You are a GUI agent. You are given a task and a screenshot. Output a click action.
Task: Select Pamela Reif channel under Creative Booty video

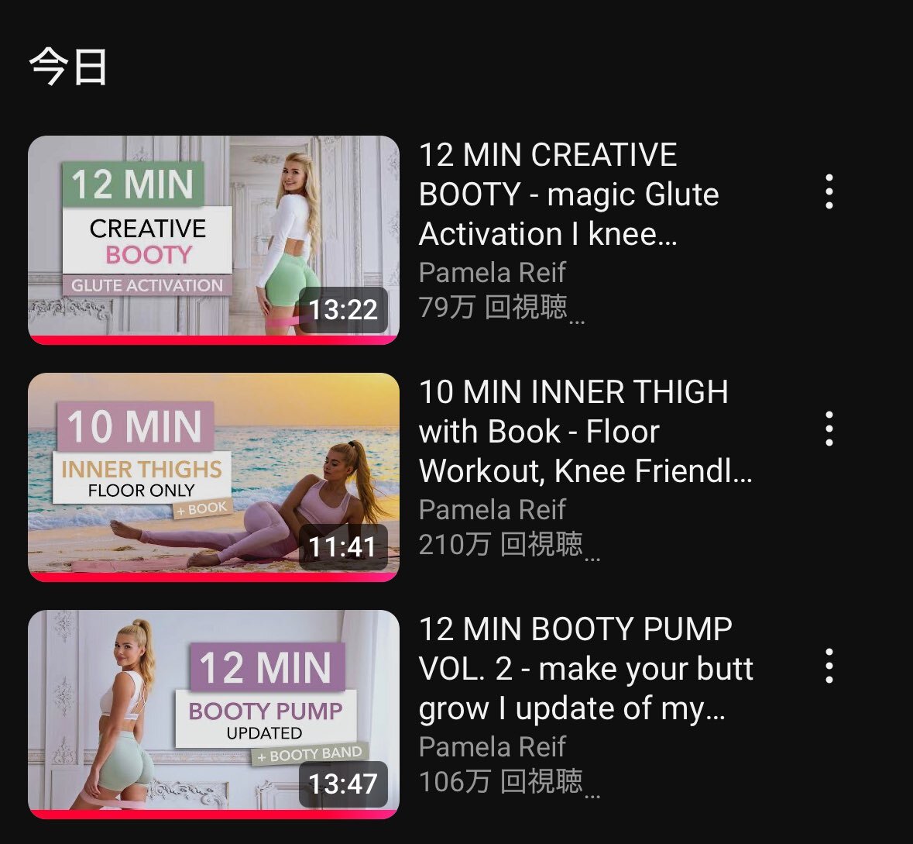tap(492, 272)
